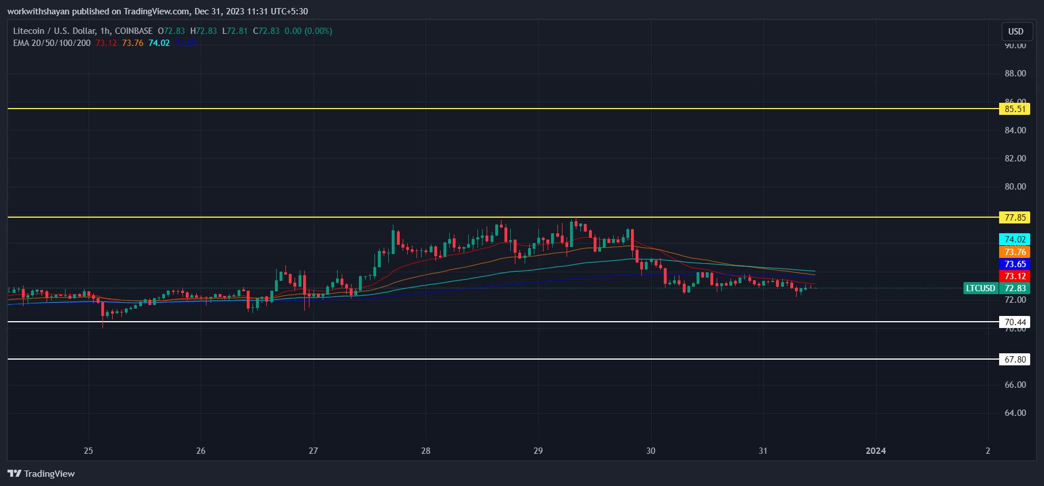Click date 27 on the time axis
The width and height of the screenshot is (1044, 486).
(x=313, y=451)
